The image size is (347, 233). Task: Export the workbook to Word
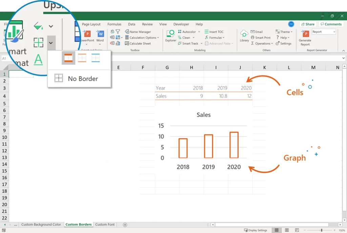100,35
